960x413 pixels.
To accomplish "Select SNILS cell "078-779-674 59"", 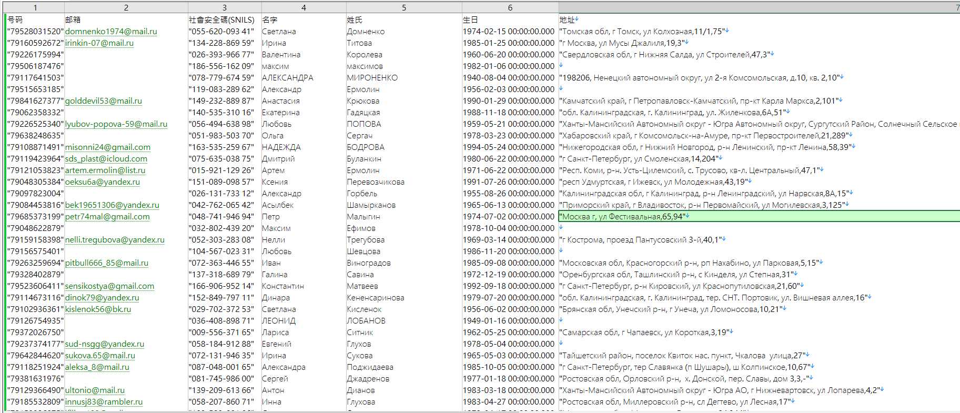I will (225, 78).
